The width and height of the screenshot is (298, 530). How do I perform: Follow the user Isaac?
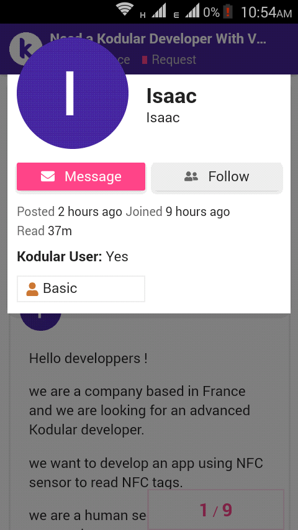tap(217, 177)
